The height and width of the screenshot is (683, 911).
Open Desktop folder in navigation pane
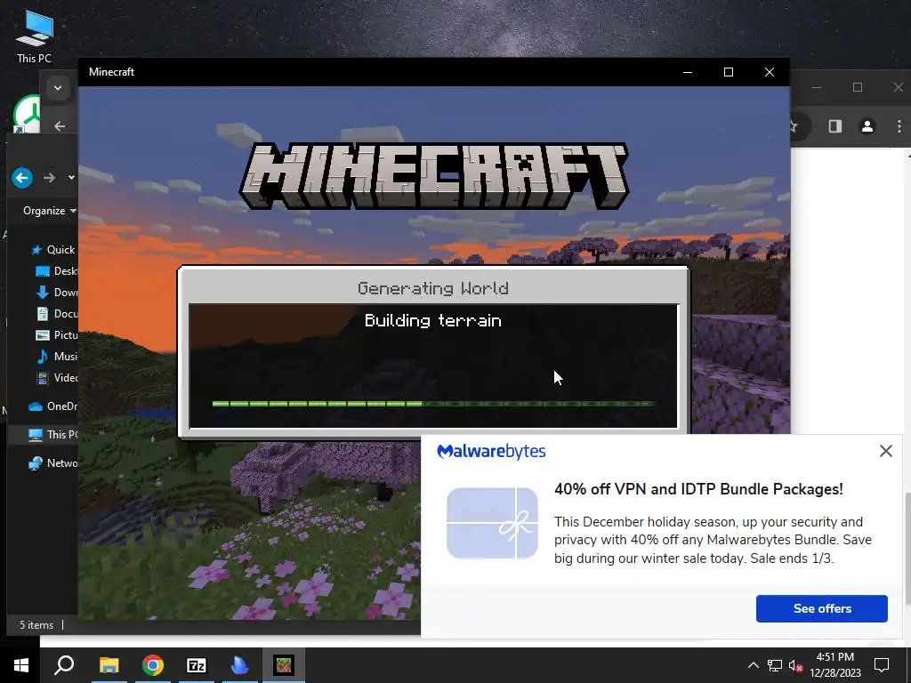(x=56, y=271)
